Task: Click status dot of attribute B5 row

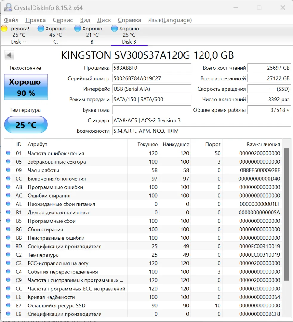Action: pos(8,221)
